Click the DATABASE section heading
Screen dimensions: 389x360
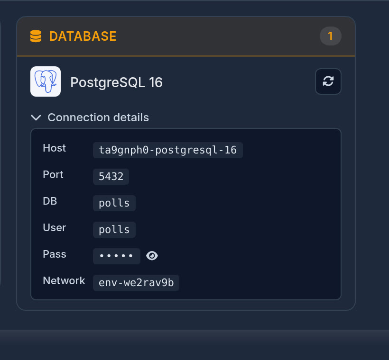[x=83, y=36]
